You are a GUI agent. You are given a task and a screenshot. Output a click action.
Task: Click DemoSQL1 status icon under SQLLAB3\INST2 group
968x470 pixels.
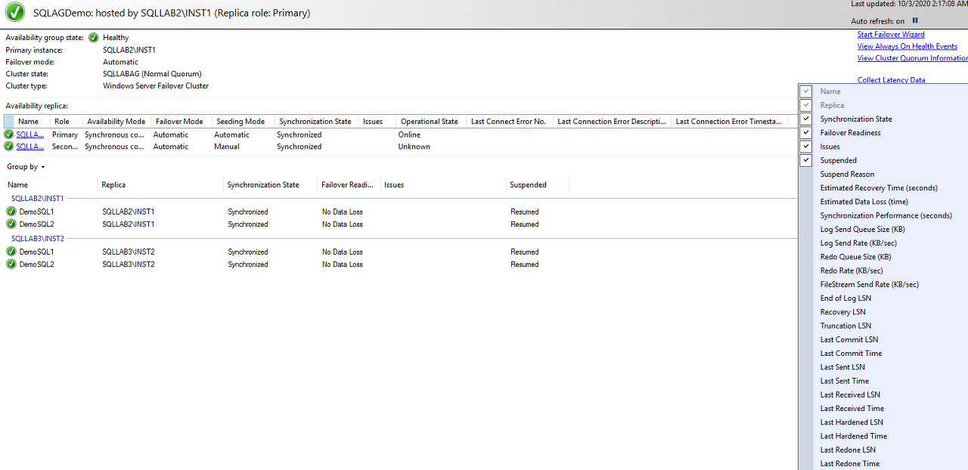(x=11, y=252)
